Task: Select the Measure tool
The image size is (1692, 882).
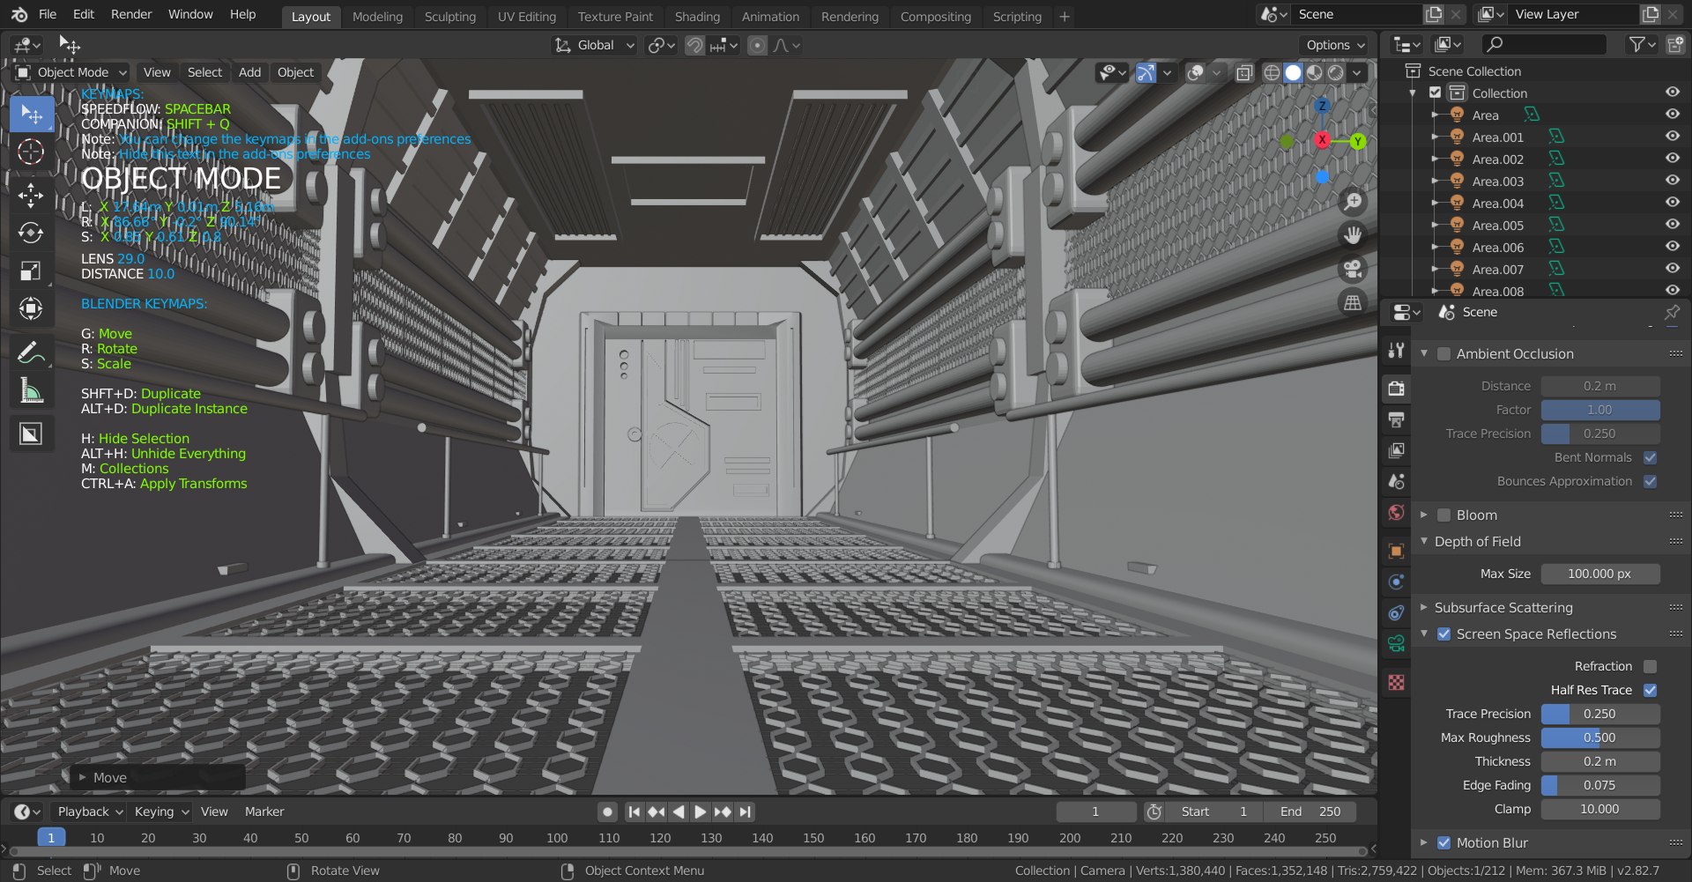Action: pyautogui.click(x=31, y=389)
